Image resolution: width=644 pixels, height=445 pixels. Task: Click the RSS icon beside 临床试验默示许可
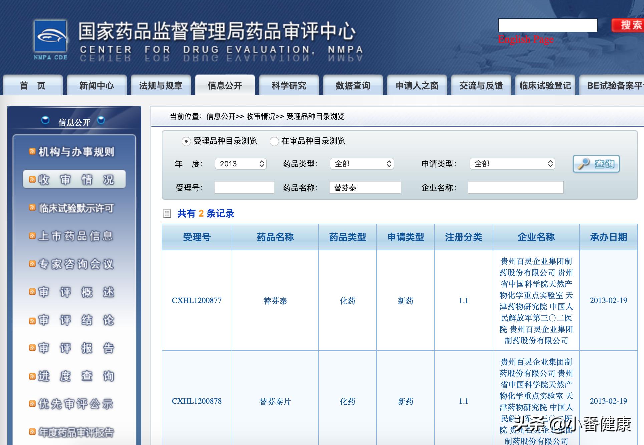click(x=32, y=207)
